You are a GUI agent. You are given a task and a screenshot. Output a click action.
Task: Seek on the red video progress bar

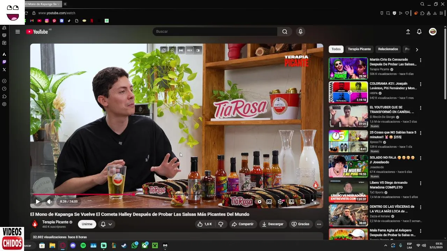tap(176, 195)
